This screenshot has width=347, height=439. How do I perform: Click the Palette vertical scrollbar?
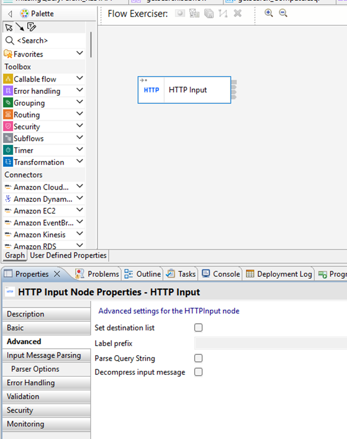point(91,45)
